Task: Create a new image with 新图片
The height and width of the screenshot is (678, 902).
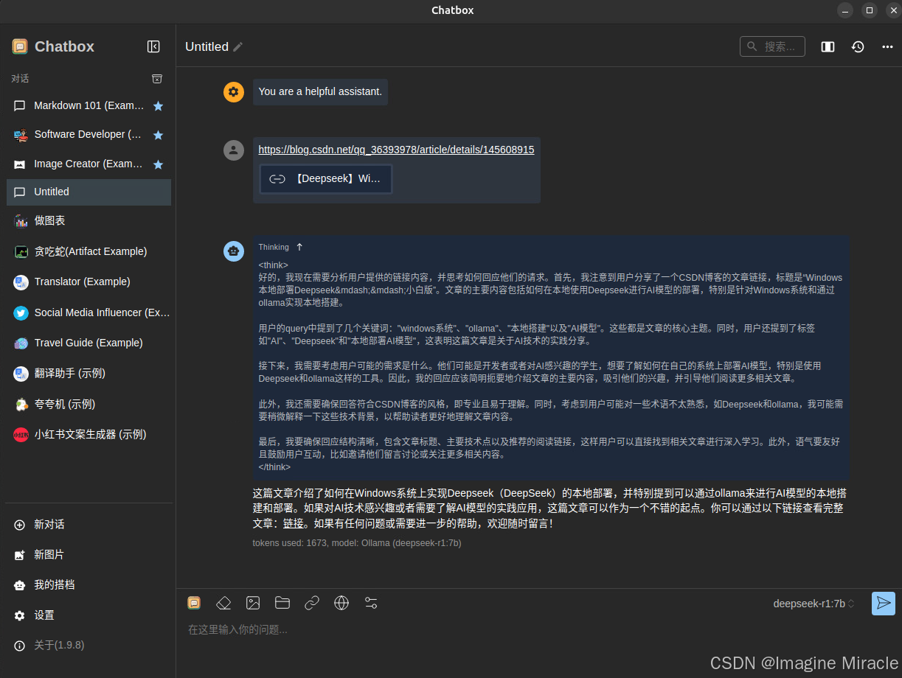Action: coord(89,554)
